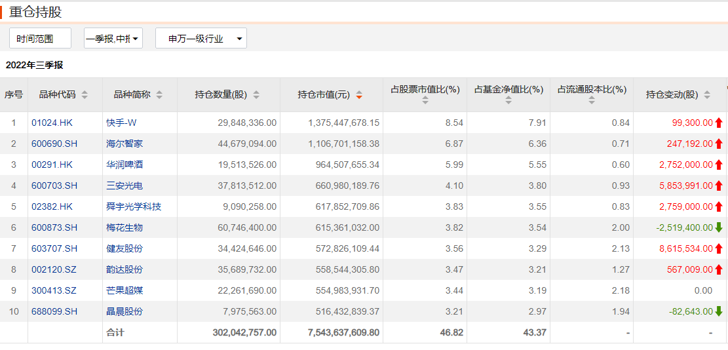Open stock code 300413.SZ
The image size is (728, 350).
tap(54, 290)
